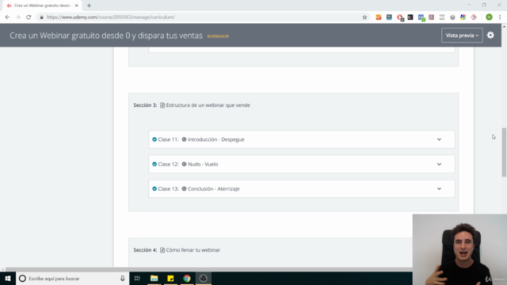
Task: Click the check mark icon of Clase 12
Action: click(154, 164)
